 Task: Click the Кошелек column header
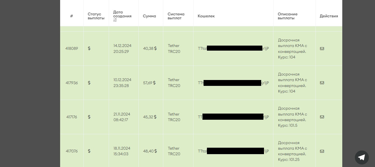coord(206,16)
